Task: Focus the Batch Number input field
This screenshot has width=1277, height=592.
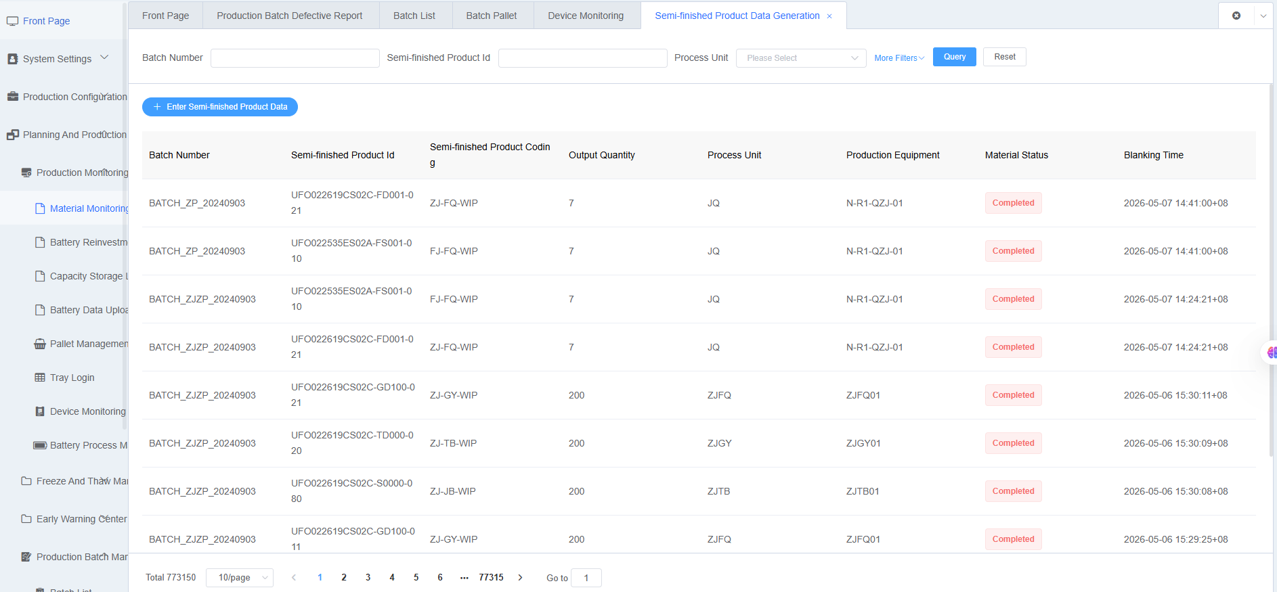Action: click(x=295, y=58)
